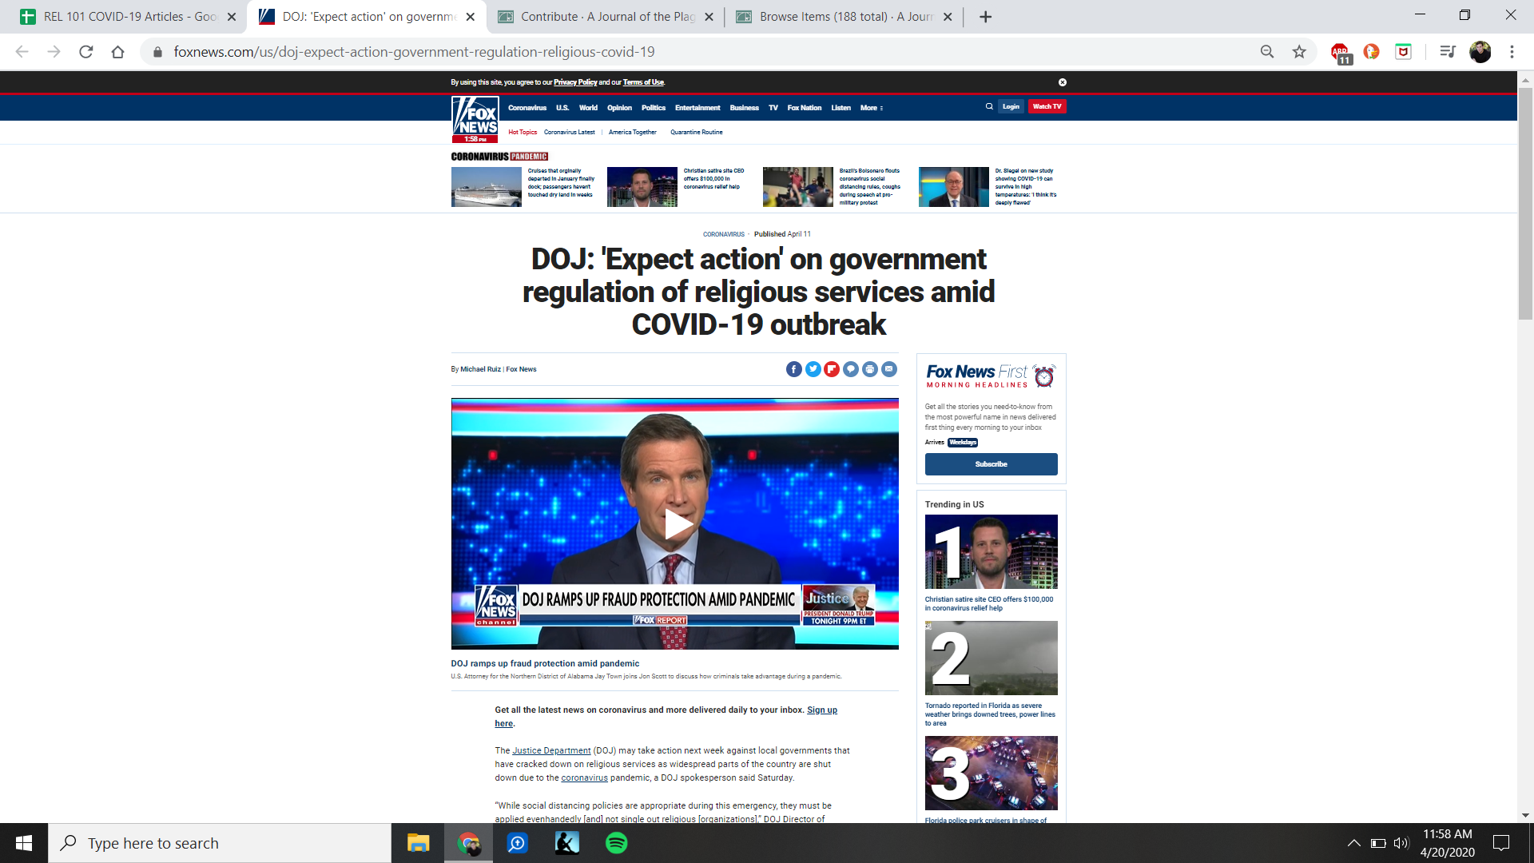Show hidden system tray icons
Image resolution: width=1534 pixels, height=863 pixels.
[1353, 843]
